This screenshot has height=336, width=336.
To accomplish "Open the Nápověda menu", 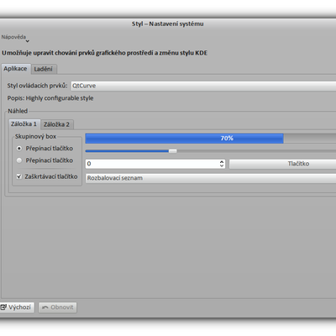I will click(13, 37).
